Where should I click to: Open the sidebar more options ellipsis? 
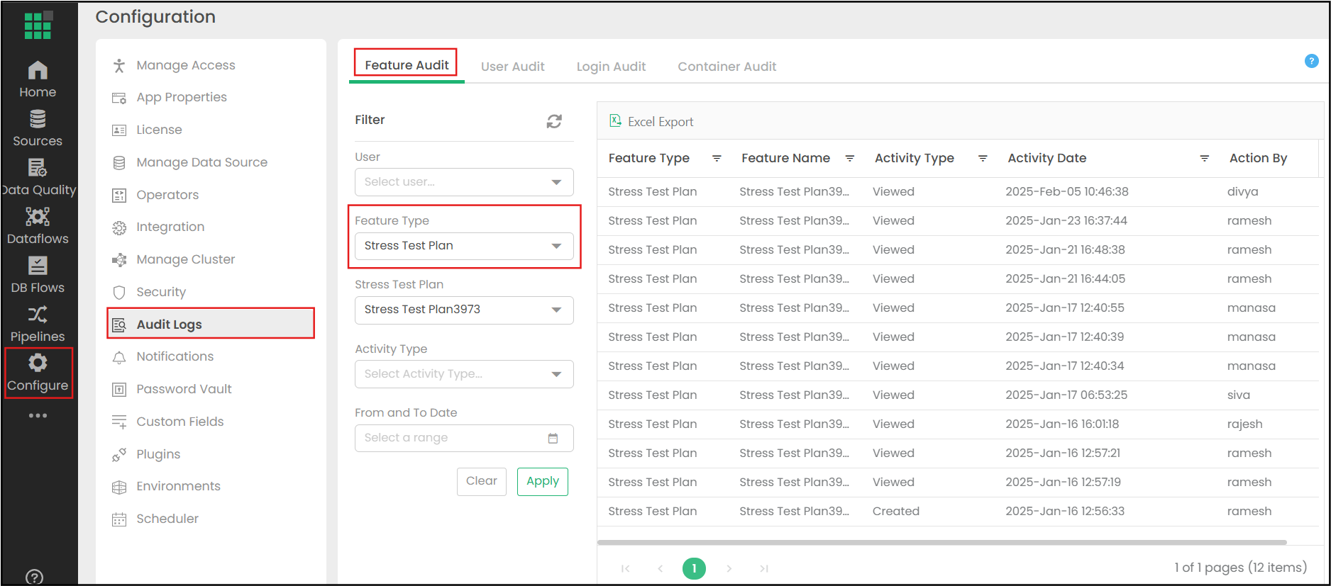(x=38, y=416)
